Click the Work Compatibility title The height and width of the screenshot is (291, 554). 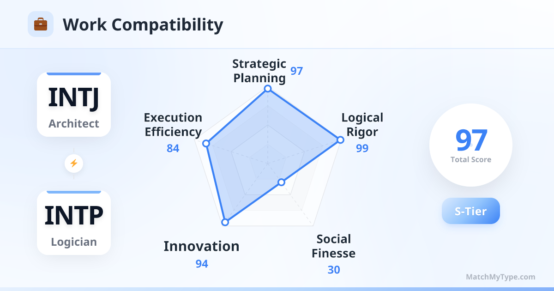[143, 24]
